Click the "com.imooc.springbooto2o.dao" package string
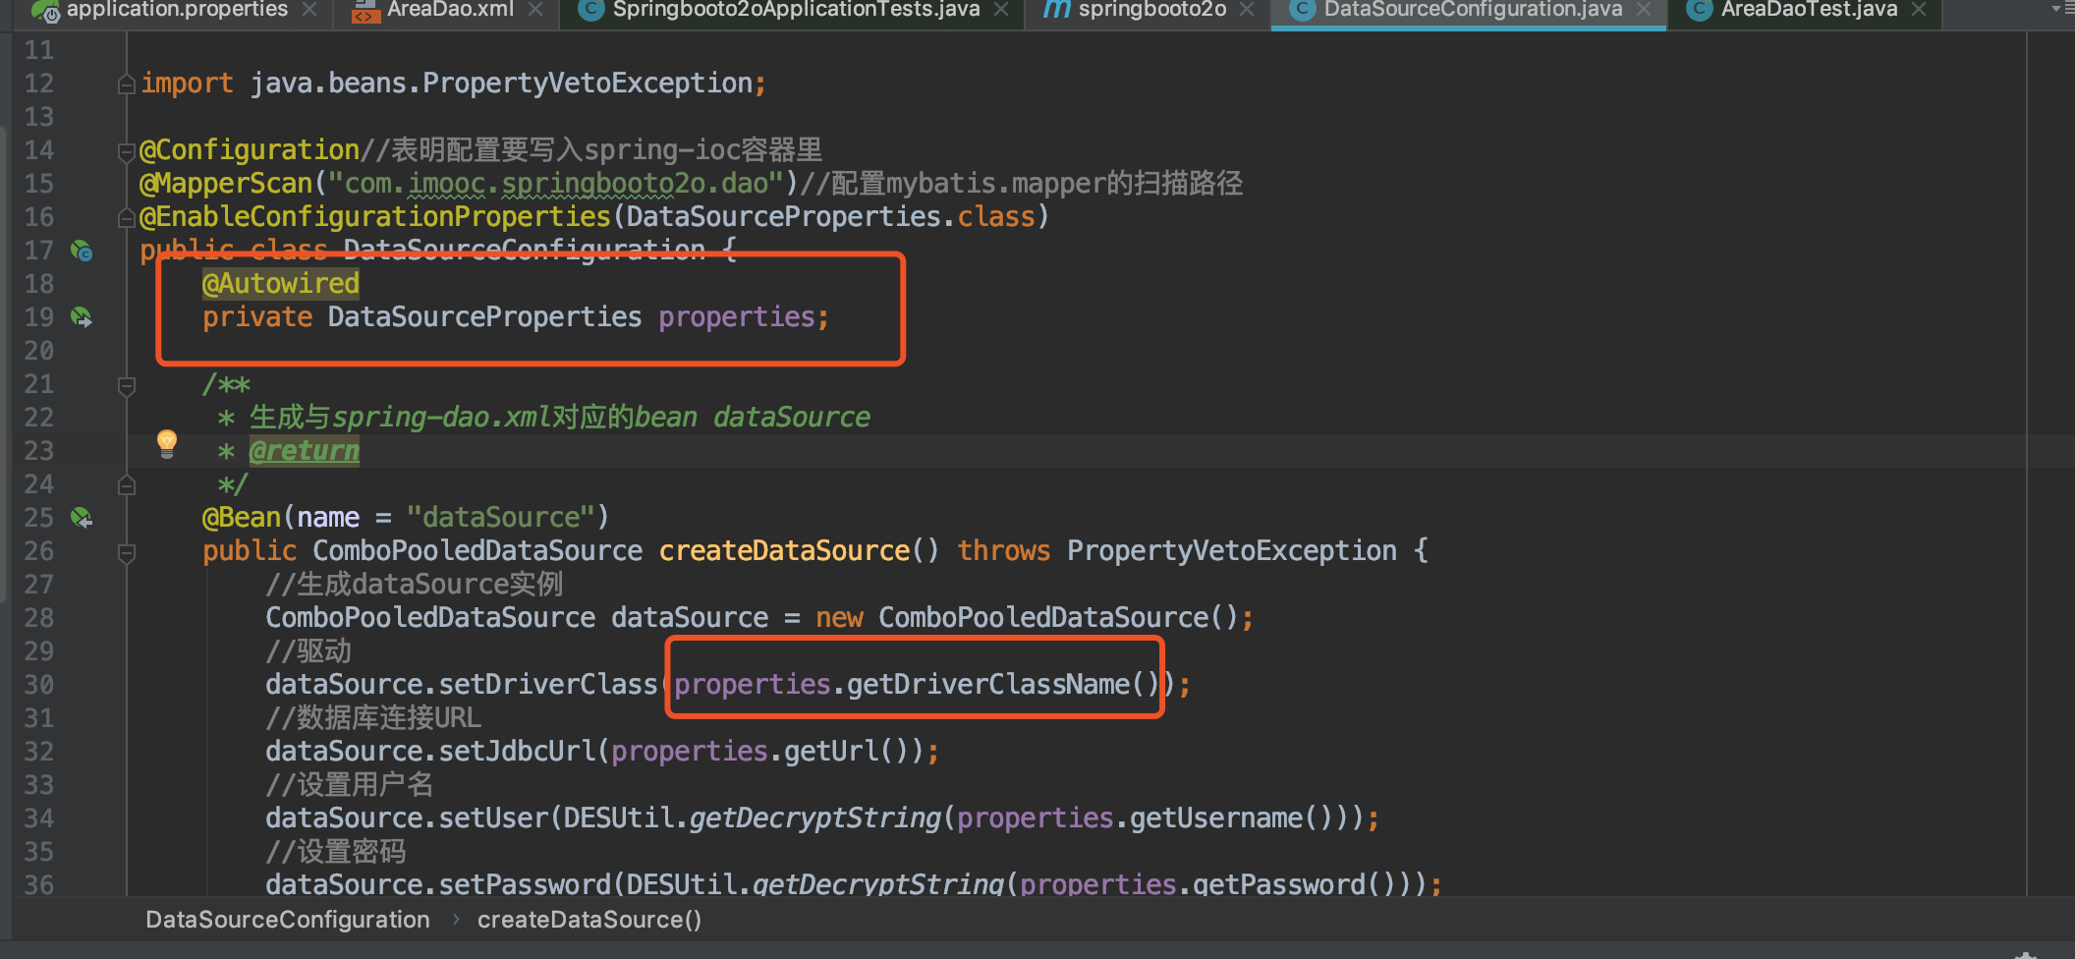The image size is (2075, 959). pyautogui.click(x=556, y=183)
